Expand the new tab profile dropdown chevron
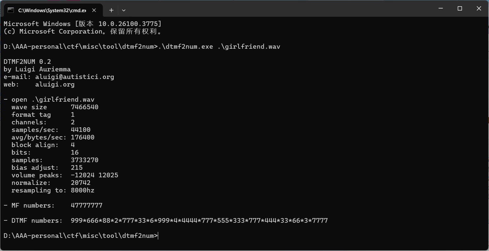The width and height of the screenshot is (489, 251). click(x=124, y=10)
